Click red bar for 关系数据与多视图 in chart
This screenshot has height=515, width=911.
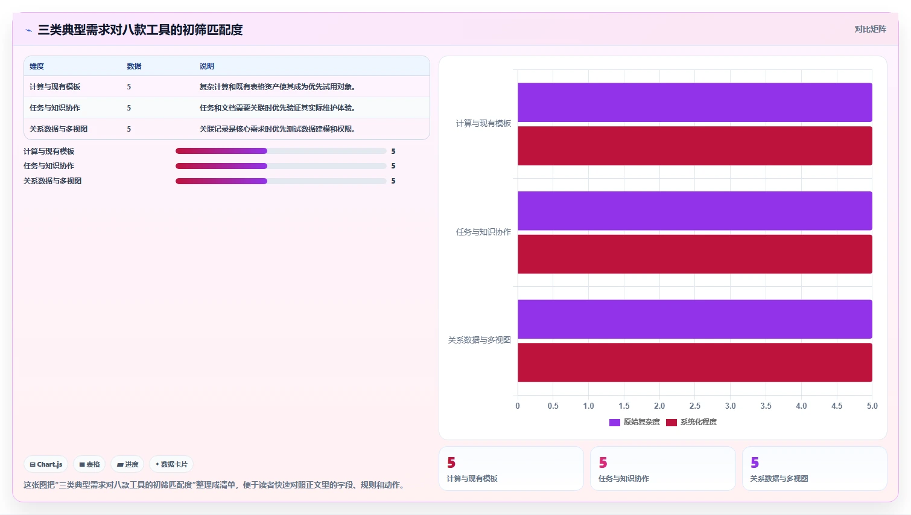coord(695,362)
